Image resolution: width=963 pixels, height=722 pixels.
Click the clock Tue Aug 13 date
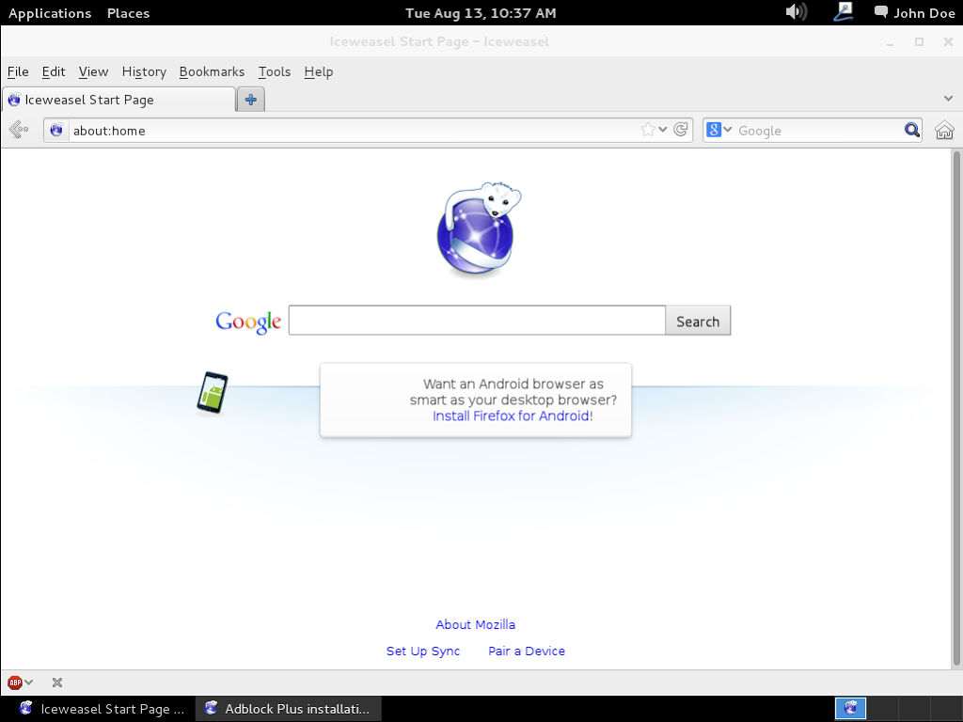[481, 13]
